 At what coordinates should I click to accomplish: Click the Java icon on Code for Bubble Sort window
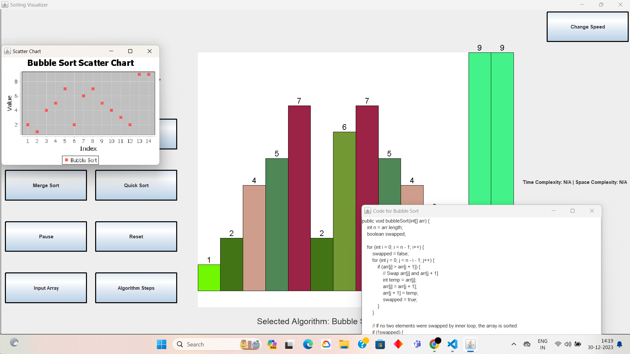click(x=367, y=211)
